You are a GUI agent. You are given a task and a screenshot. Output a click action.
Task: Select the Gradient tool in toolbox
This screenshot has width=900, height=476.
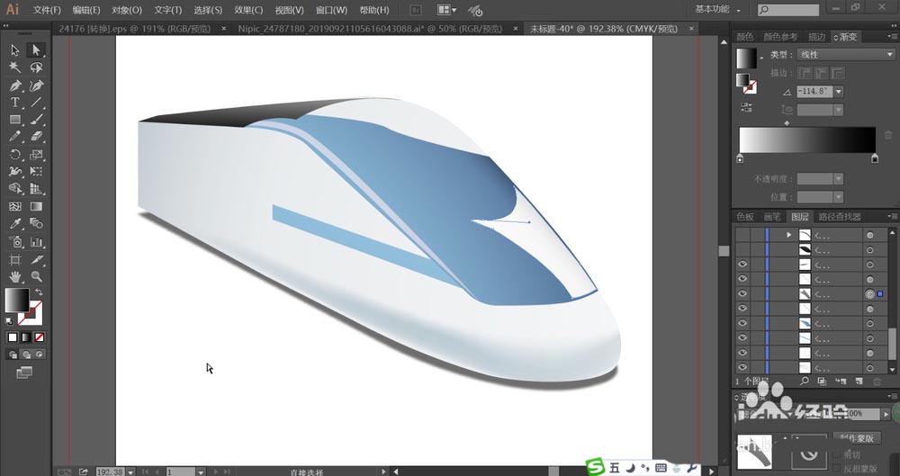point(36,207)
